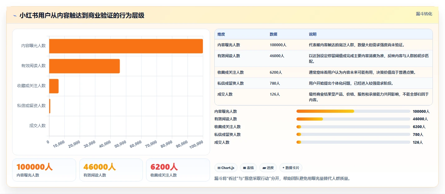The width and height of the screenshot is (445, 194).
Task: Click the 收藏或关注人数 bar in the chart
Action: click(x=54, y=86)
